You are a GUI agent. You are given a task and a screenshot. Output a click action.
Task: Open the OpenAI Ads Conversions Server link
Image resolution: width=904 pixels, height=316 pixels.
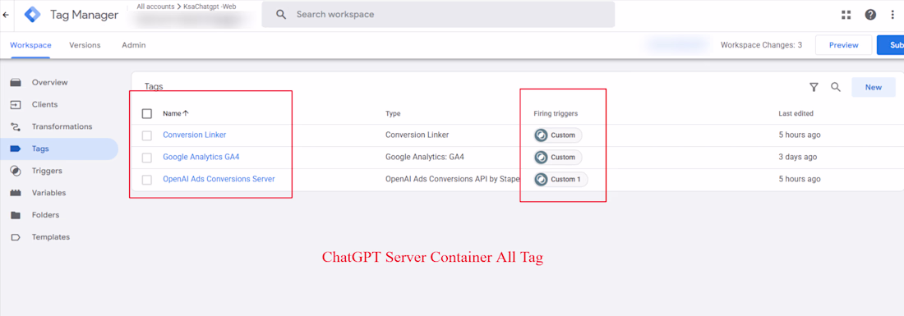click(219, 179)
